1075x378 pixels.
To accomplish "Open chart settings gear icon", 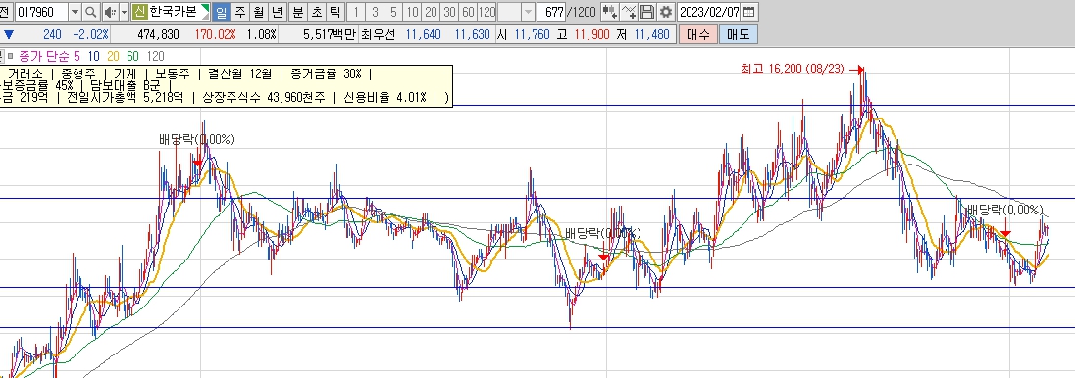I will coord(665,12).
